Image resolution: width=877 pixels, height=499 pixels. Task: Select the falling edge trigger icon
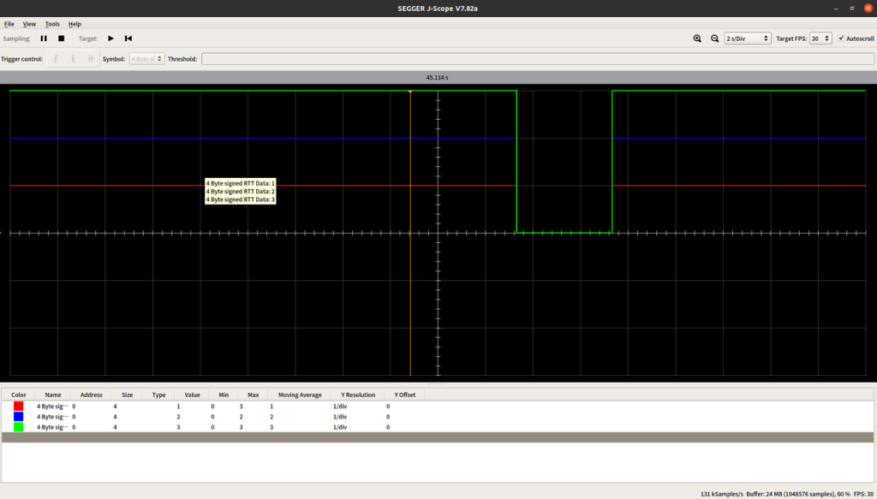(x=73, y=59)
